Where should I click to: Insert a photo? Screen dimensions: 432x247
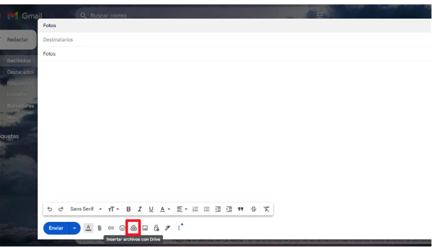tap(145, 228)
